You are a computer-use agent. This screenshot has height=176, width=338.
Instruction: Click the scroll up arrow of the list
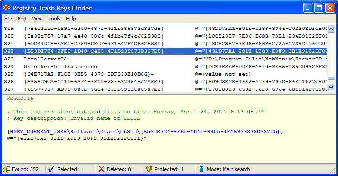click(331, 29)
